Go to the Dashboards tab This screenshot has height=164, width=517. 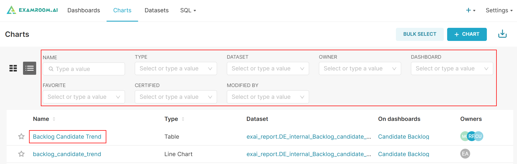click(x=84, y=10)
